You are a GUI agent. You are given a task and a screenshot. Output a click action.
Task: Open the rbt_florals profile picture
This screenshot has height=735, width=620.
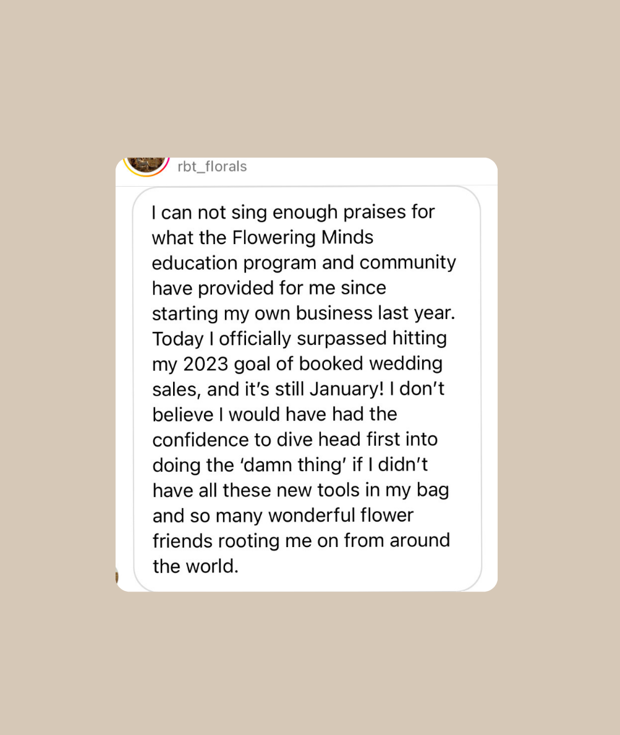click(x=147, y=163)
